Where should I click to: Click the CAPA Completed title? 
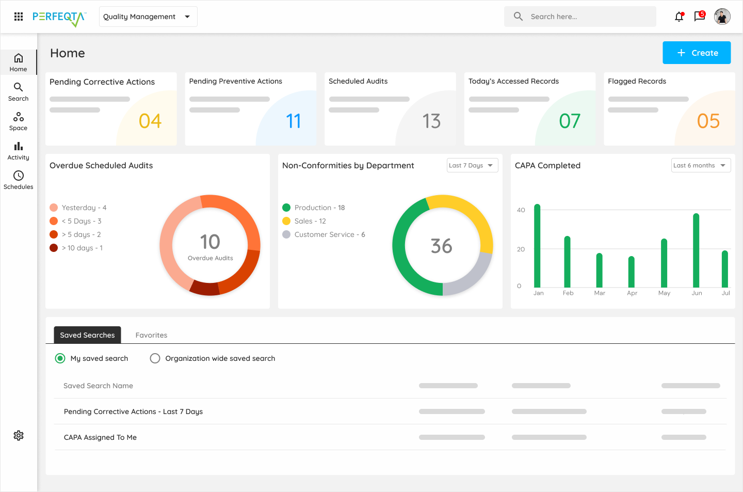point(547,165)
